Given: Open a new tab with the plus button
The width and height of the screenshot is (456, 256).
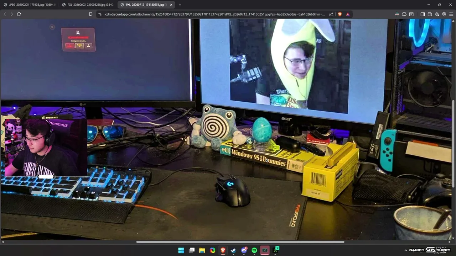Looking at the screenshot, I should point(180,5).
